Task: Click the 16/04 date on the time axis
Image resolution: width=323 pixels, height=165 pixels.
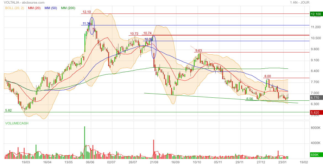Action: [x=47, y=162]
